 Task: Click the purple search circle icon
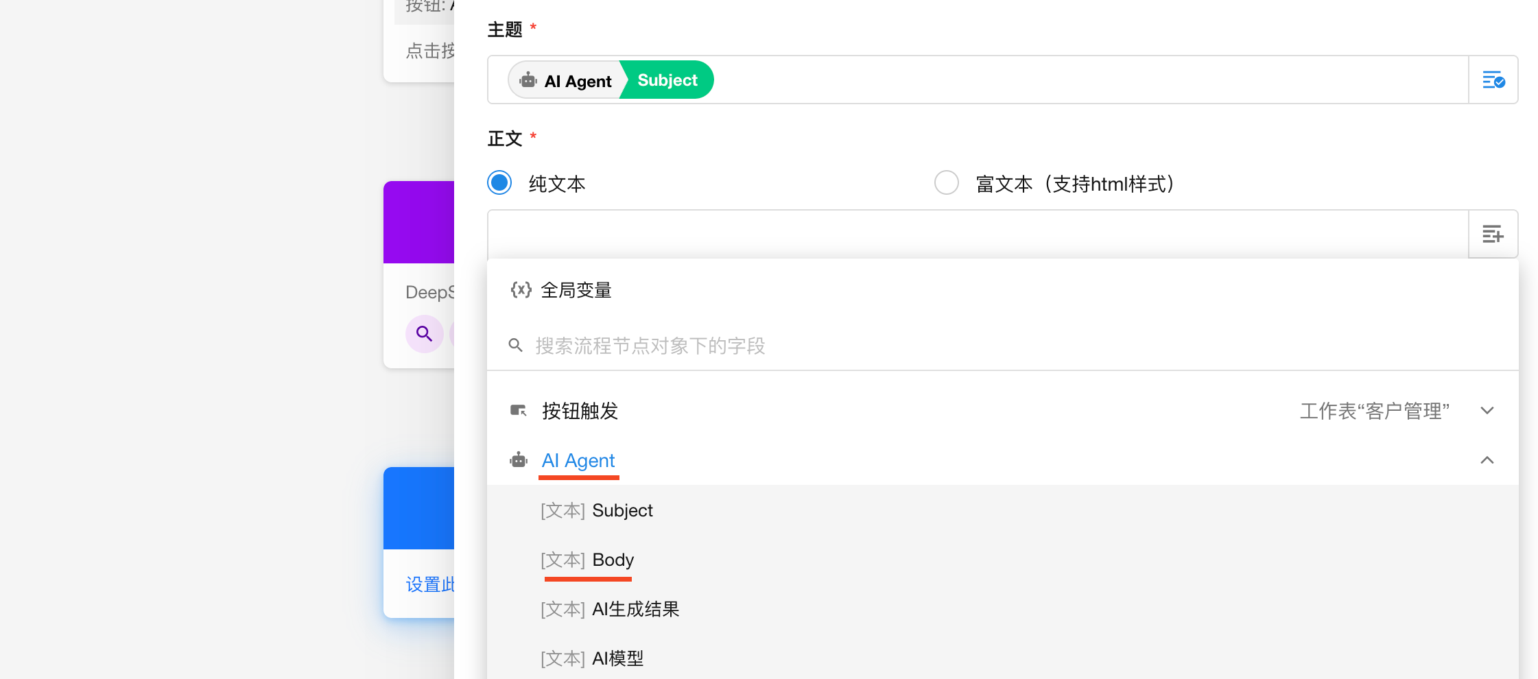425,334
